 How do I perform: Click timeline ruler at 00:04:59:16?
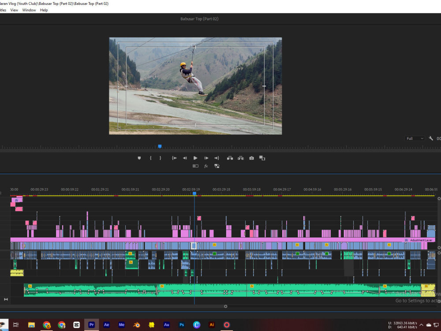[x=313, y=190]
